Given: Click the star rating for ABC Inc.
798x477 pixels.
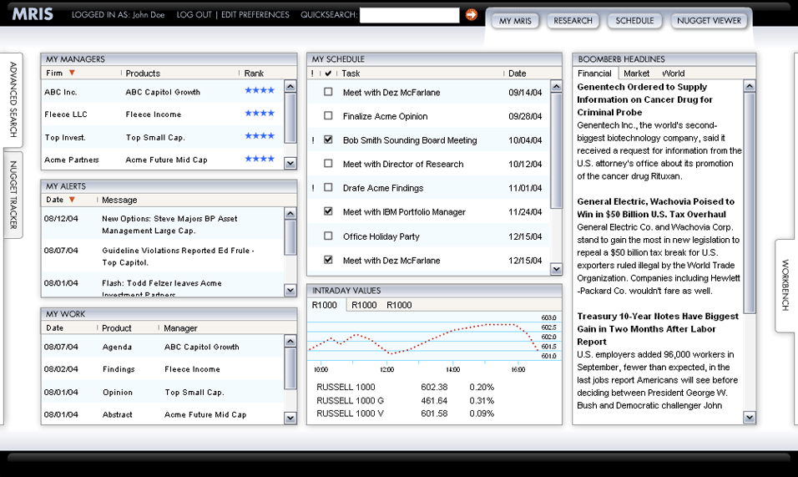Looking at the screenshot, I should pyautogui.click(x=260, y=90).
